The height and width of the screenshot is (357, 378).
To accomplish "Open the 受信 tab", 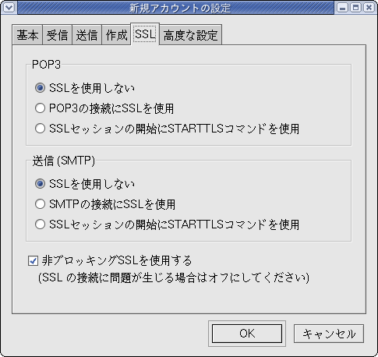I will pos(57,35).
